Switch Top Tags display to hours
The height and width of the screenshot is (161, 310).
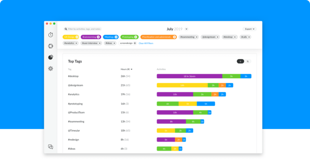click(x=241, y=61)
